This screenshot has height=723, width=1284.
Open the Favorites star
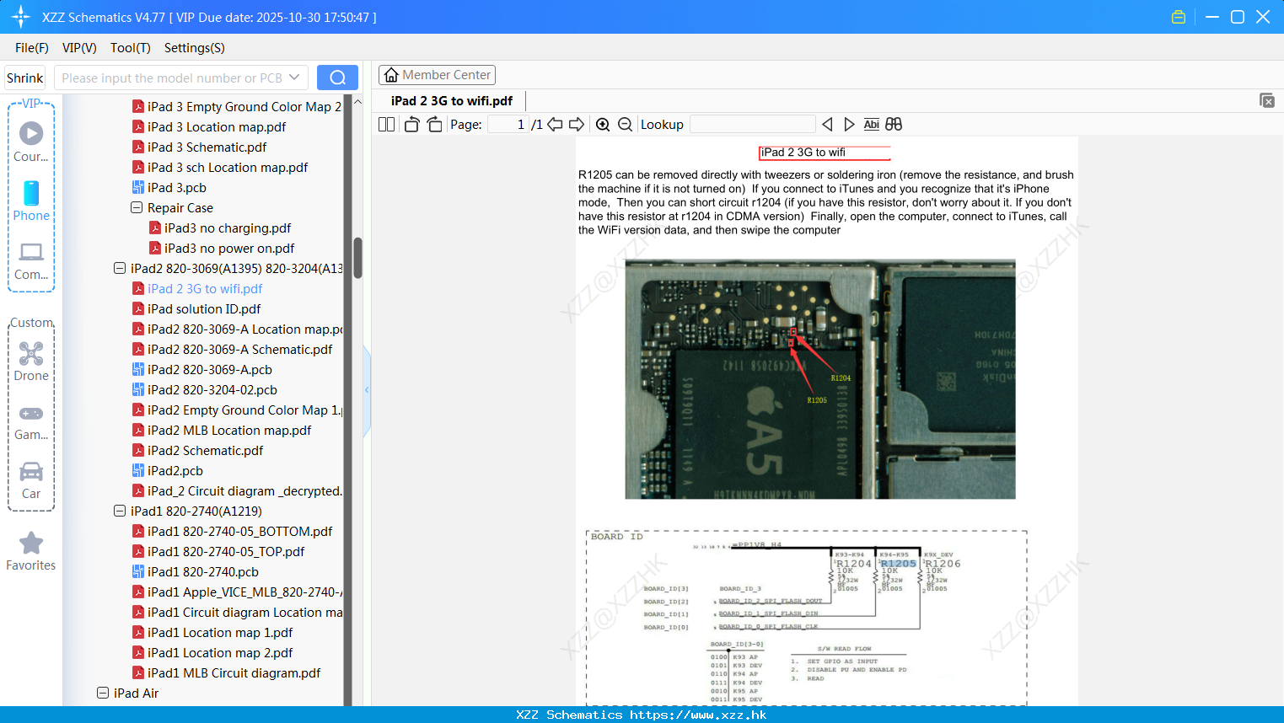tap(31, 551)
